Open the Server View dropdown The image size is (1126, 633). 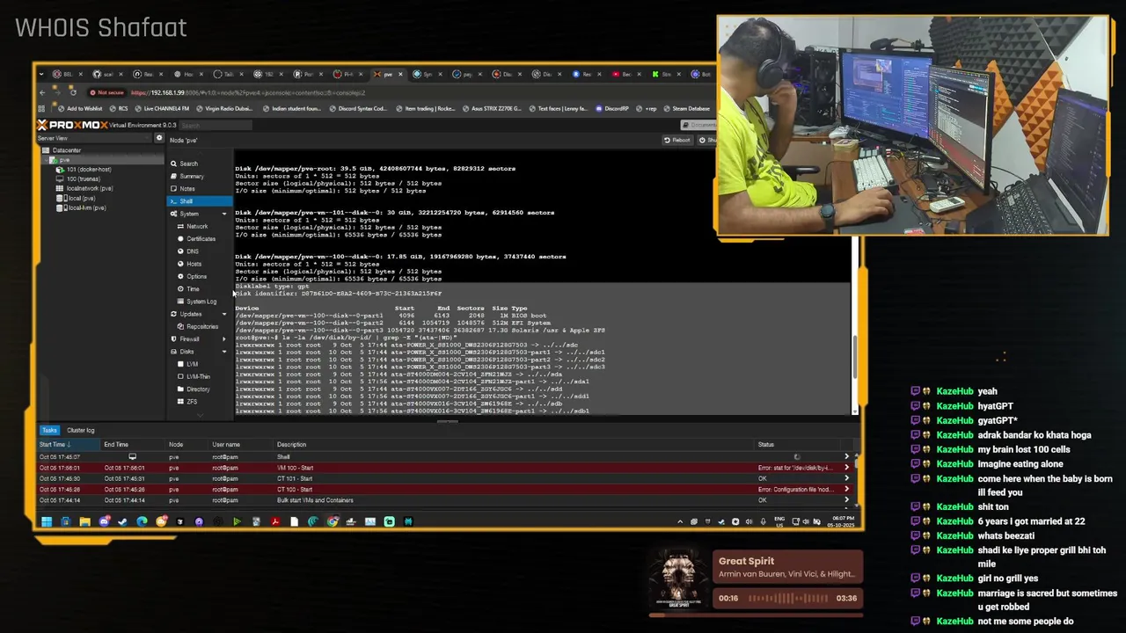click(x=94, y=138)
